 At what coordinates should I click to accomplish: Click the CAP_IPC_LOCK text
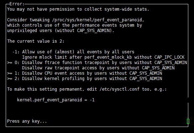pos(169,57)
